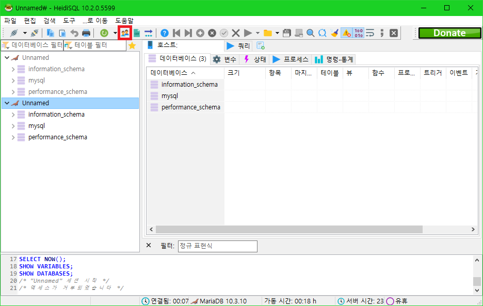Open the 파일 menu

(10, 21)
